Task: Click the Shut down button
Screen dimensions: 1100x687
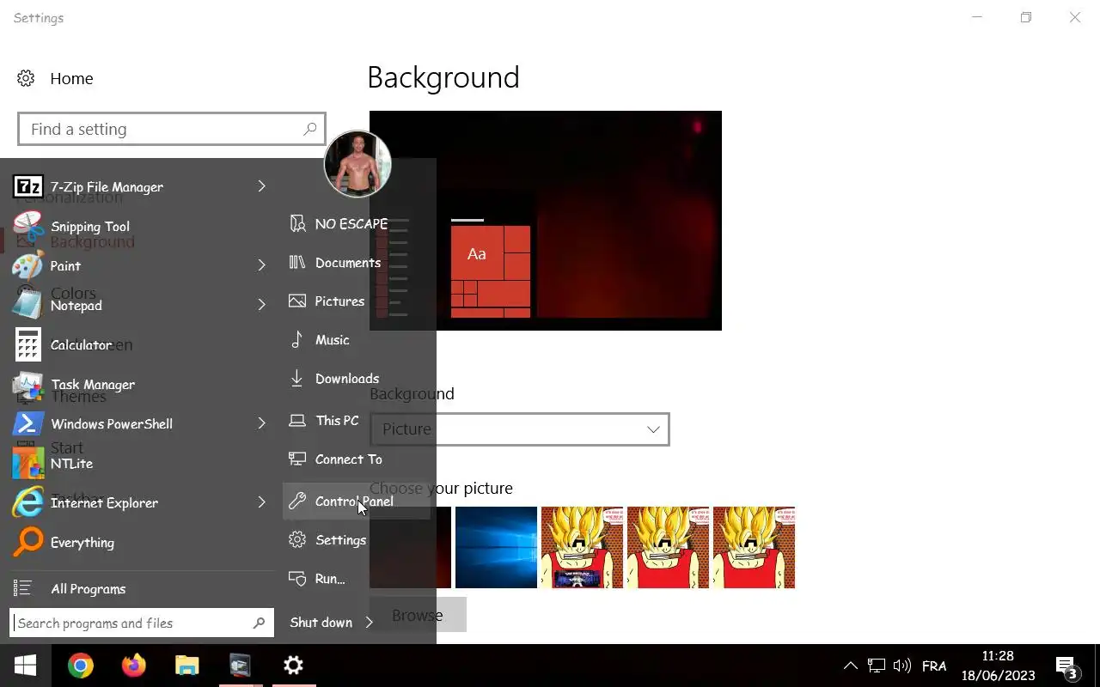Action: coord(321,623)
